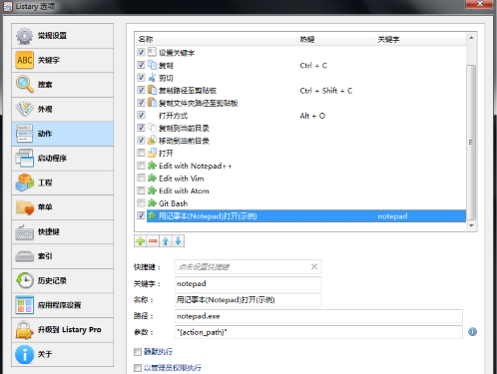Toggle checkbox for 复制文件夹路径至剪贴板 action
Viewport: 497px width, 374px height.
click(x=141, y=103)
